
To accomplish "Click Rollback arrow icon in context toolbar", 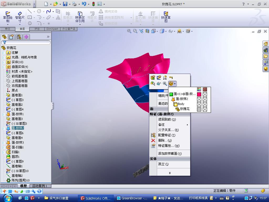I will point(171,78).
